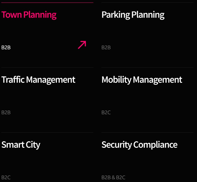Click the B2C label under Mobility Management
The width and height of the screenshot is (197, 182).
pyautogui.click(x=106, y=113)
